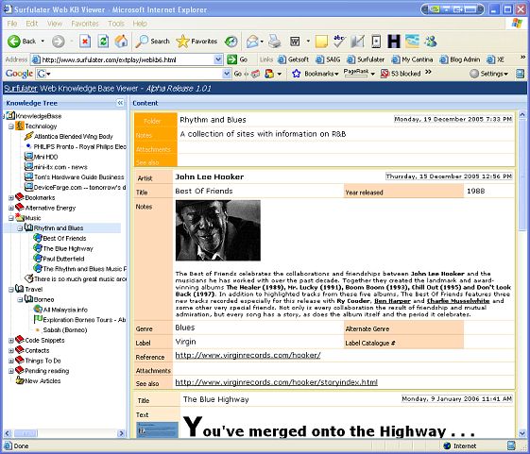Open the Messenger people icon
The width and height of the screenshot is (530, 454).
(x=431, y=42)
